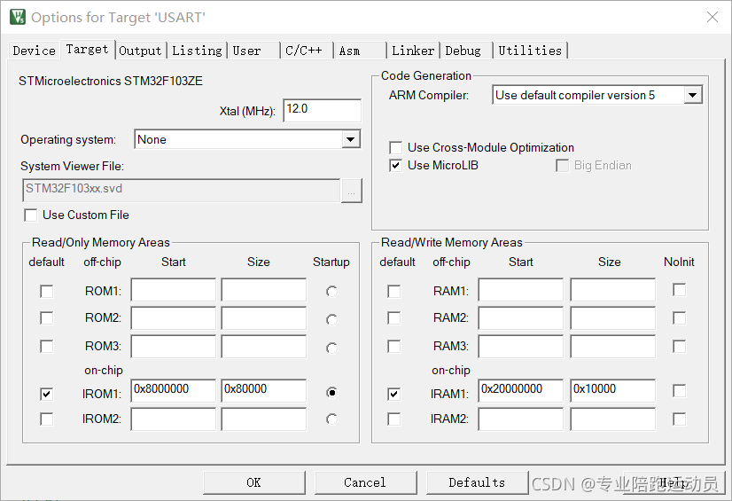The height and width of the screenshot is (501, 732).
Task: Click the Keil uVision title bar icon
Action: (x=18, y=17)
